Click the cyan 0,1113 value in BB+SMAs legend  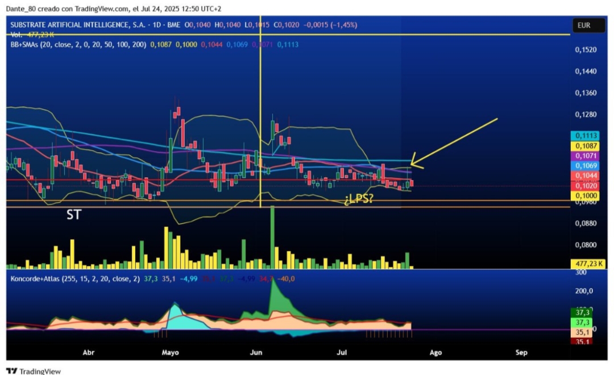tap(288, 45)
